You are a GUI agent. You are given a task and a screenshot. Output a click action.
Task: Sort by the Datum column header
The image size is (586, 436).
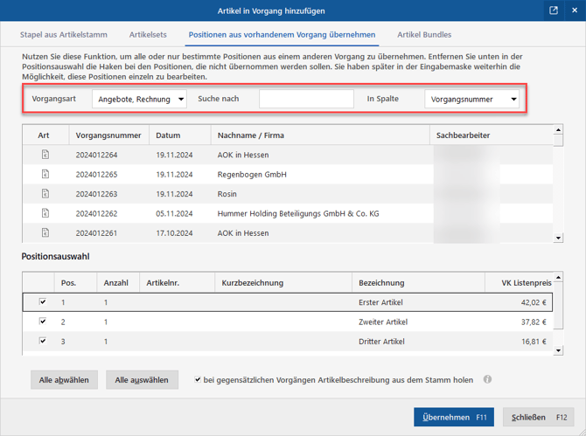click(180, 135)
